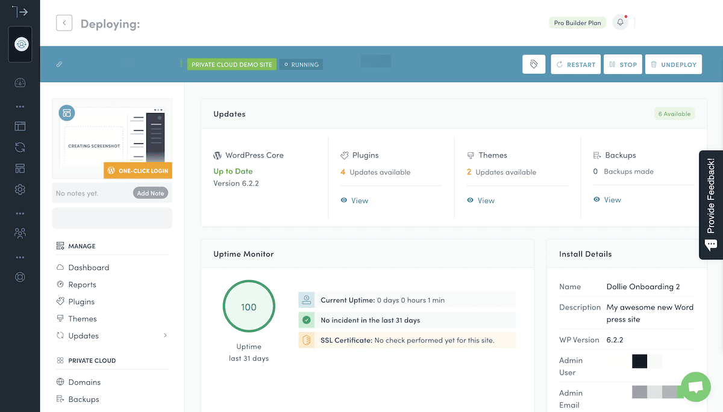Click the Private Cloud Demo Site label
This screenshot has width=723, height=412.
(232, 64)
